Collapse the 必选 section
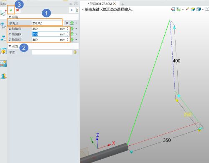The image size is (209, 163). click(10, 17)
